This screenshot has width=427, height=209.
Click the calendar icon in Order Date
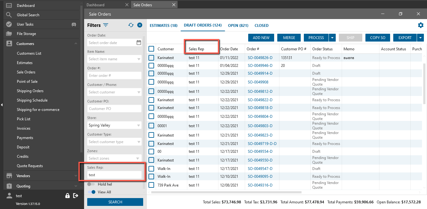tap(138, 43)
